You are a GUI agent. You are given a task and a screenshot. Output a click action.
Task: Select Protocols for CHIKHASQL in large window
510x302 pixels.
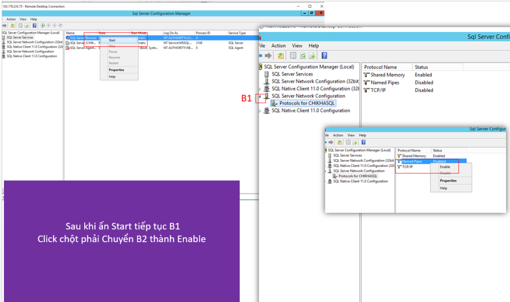tap(307, 104)
